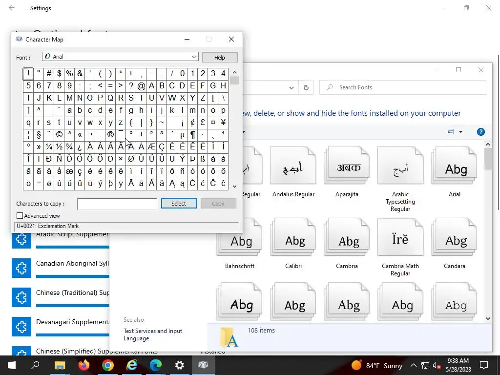Click the Search Fonts box
The image size is (500, 375).
point(403,87)
